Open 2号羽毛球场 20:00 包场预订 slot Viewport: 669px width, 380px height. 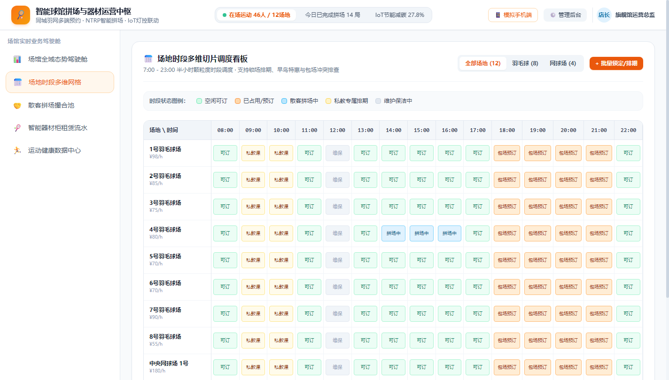coord(568,180)
